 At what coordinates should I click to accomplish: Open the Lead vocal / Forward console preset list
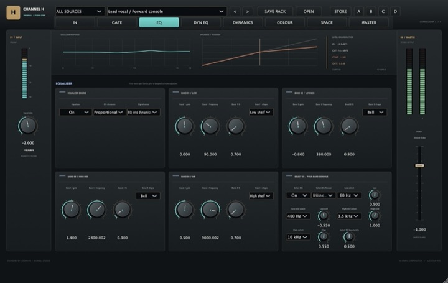(x=167, y=11)
